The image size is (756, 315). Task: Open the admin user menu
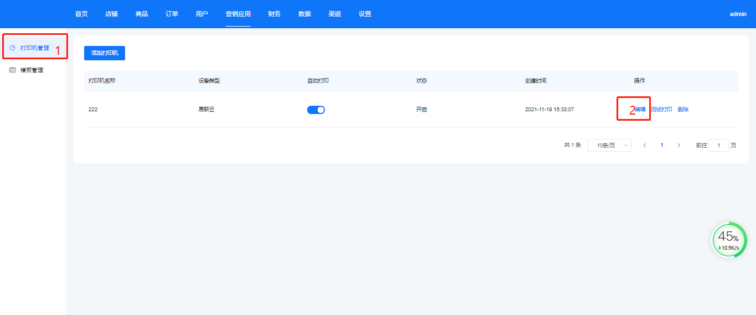738,14
